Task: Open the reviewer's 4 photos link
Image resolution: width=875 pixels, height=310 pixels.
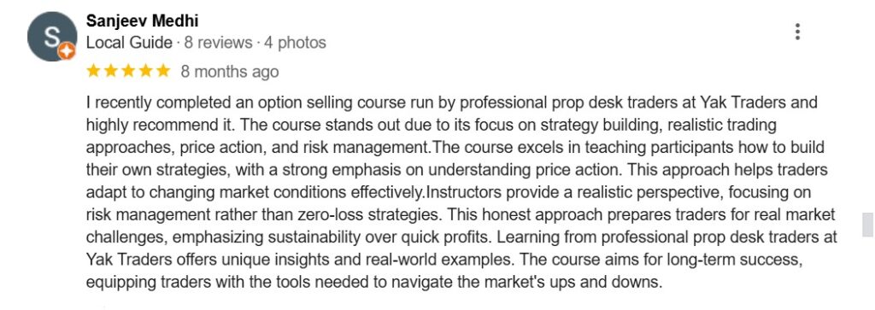Action: pyautogui.click(x=295, y=43)
